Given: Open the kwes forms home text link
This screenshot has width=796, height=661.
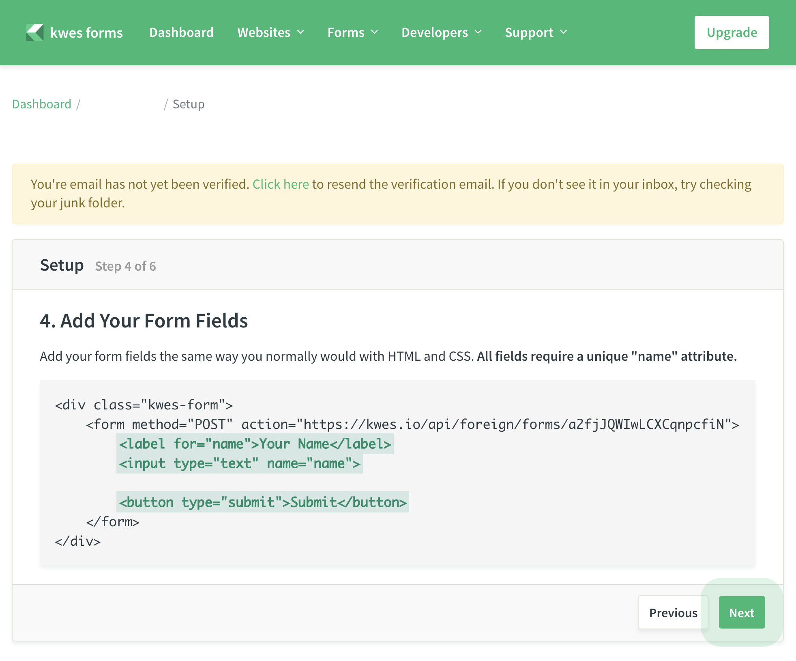Looking at the screenshot, I should pyautogui.click(x=86, y=32).
